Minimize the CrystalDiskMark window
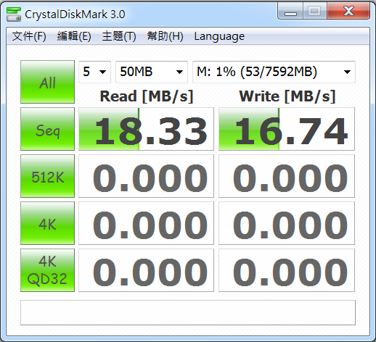The image size is (376, 342). 290,11
